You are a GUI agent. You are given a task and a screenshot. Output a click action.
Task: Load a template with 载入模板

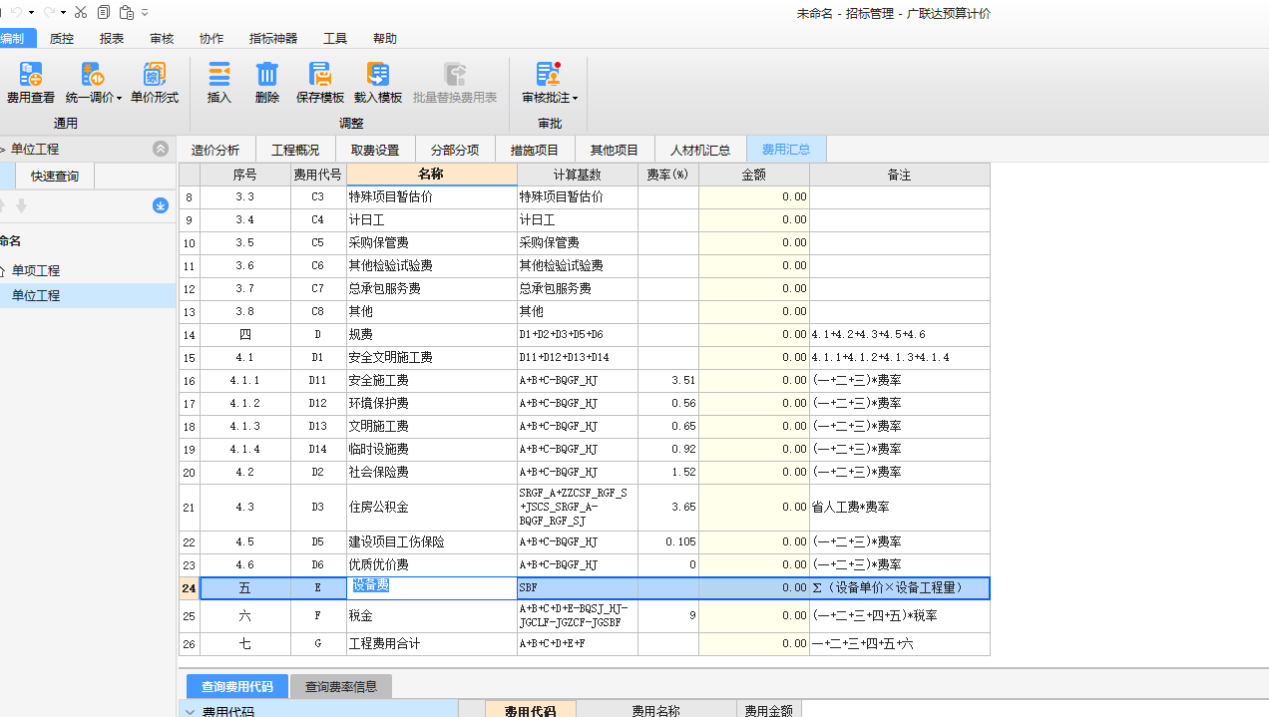(378, 83)
